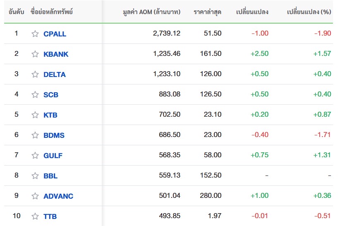Sort by มูลค่า AOM (ล้านบาท) column header
This screenshot has height=226, width=340.
[151, 12]
